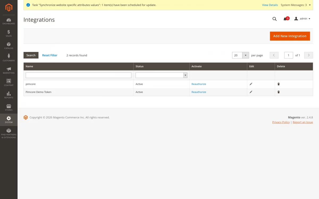This screenshot has width=319, height=199.
Task: Click the Active status of Pimcore Demo Token
Action: (139, 92)
